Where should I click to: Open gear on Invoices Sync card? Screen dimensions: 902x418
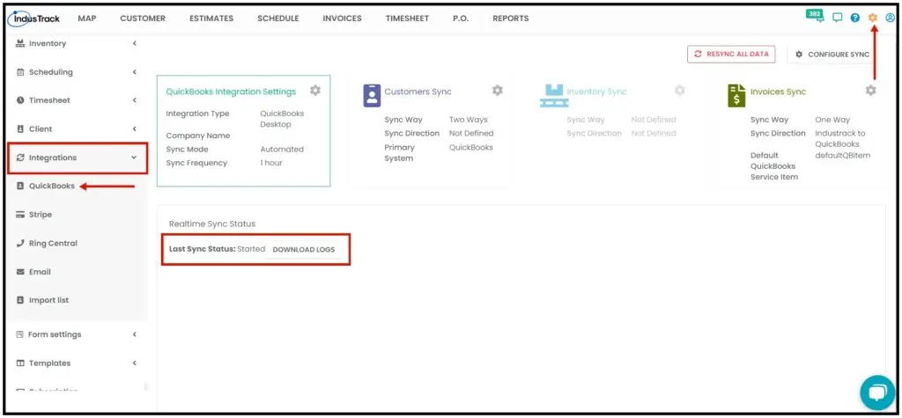coord(870,91)
